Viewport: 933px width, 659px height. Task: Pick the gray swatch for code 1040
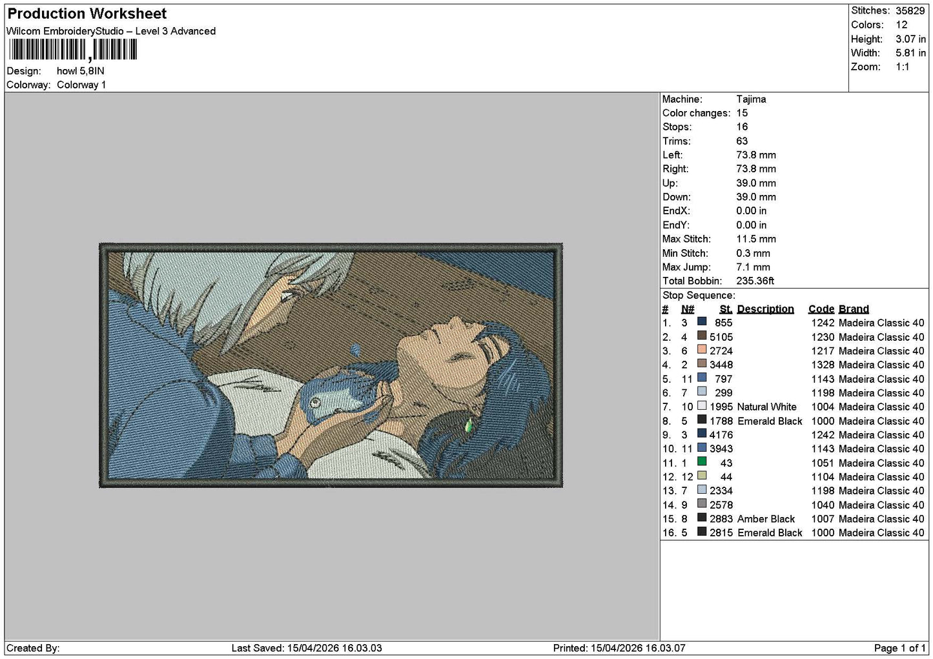click(702, 504)
